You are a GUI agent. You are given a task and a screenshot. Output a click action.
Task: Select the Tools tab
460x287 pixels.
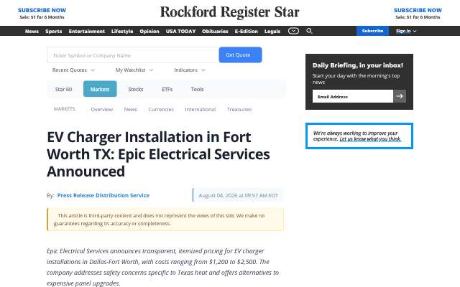197,89
